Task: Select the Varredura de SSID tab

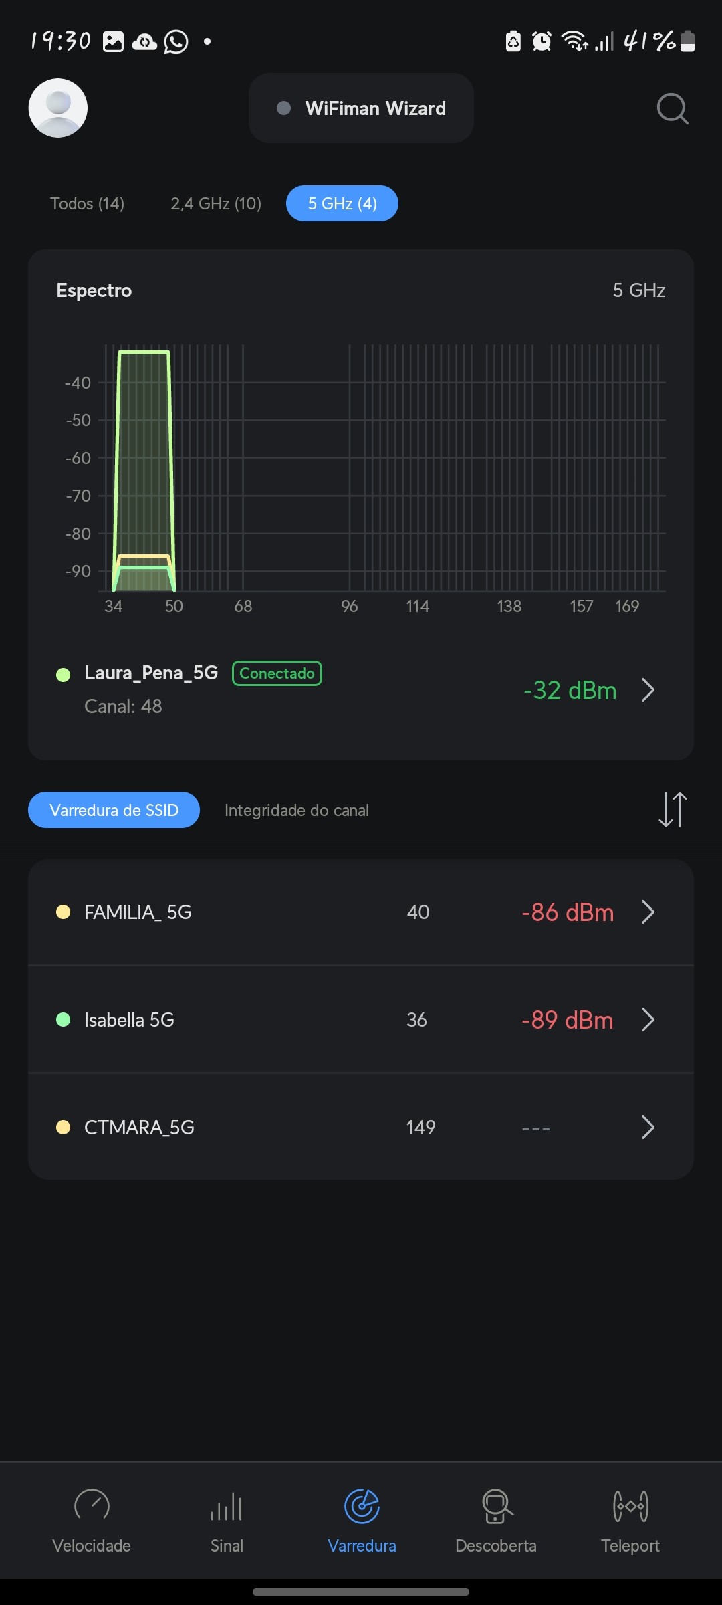Action: [114, 811]
